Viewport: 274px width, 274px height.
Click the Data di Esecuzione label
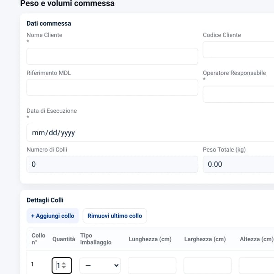(x=52, y=111)
